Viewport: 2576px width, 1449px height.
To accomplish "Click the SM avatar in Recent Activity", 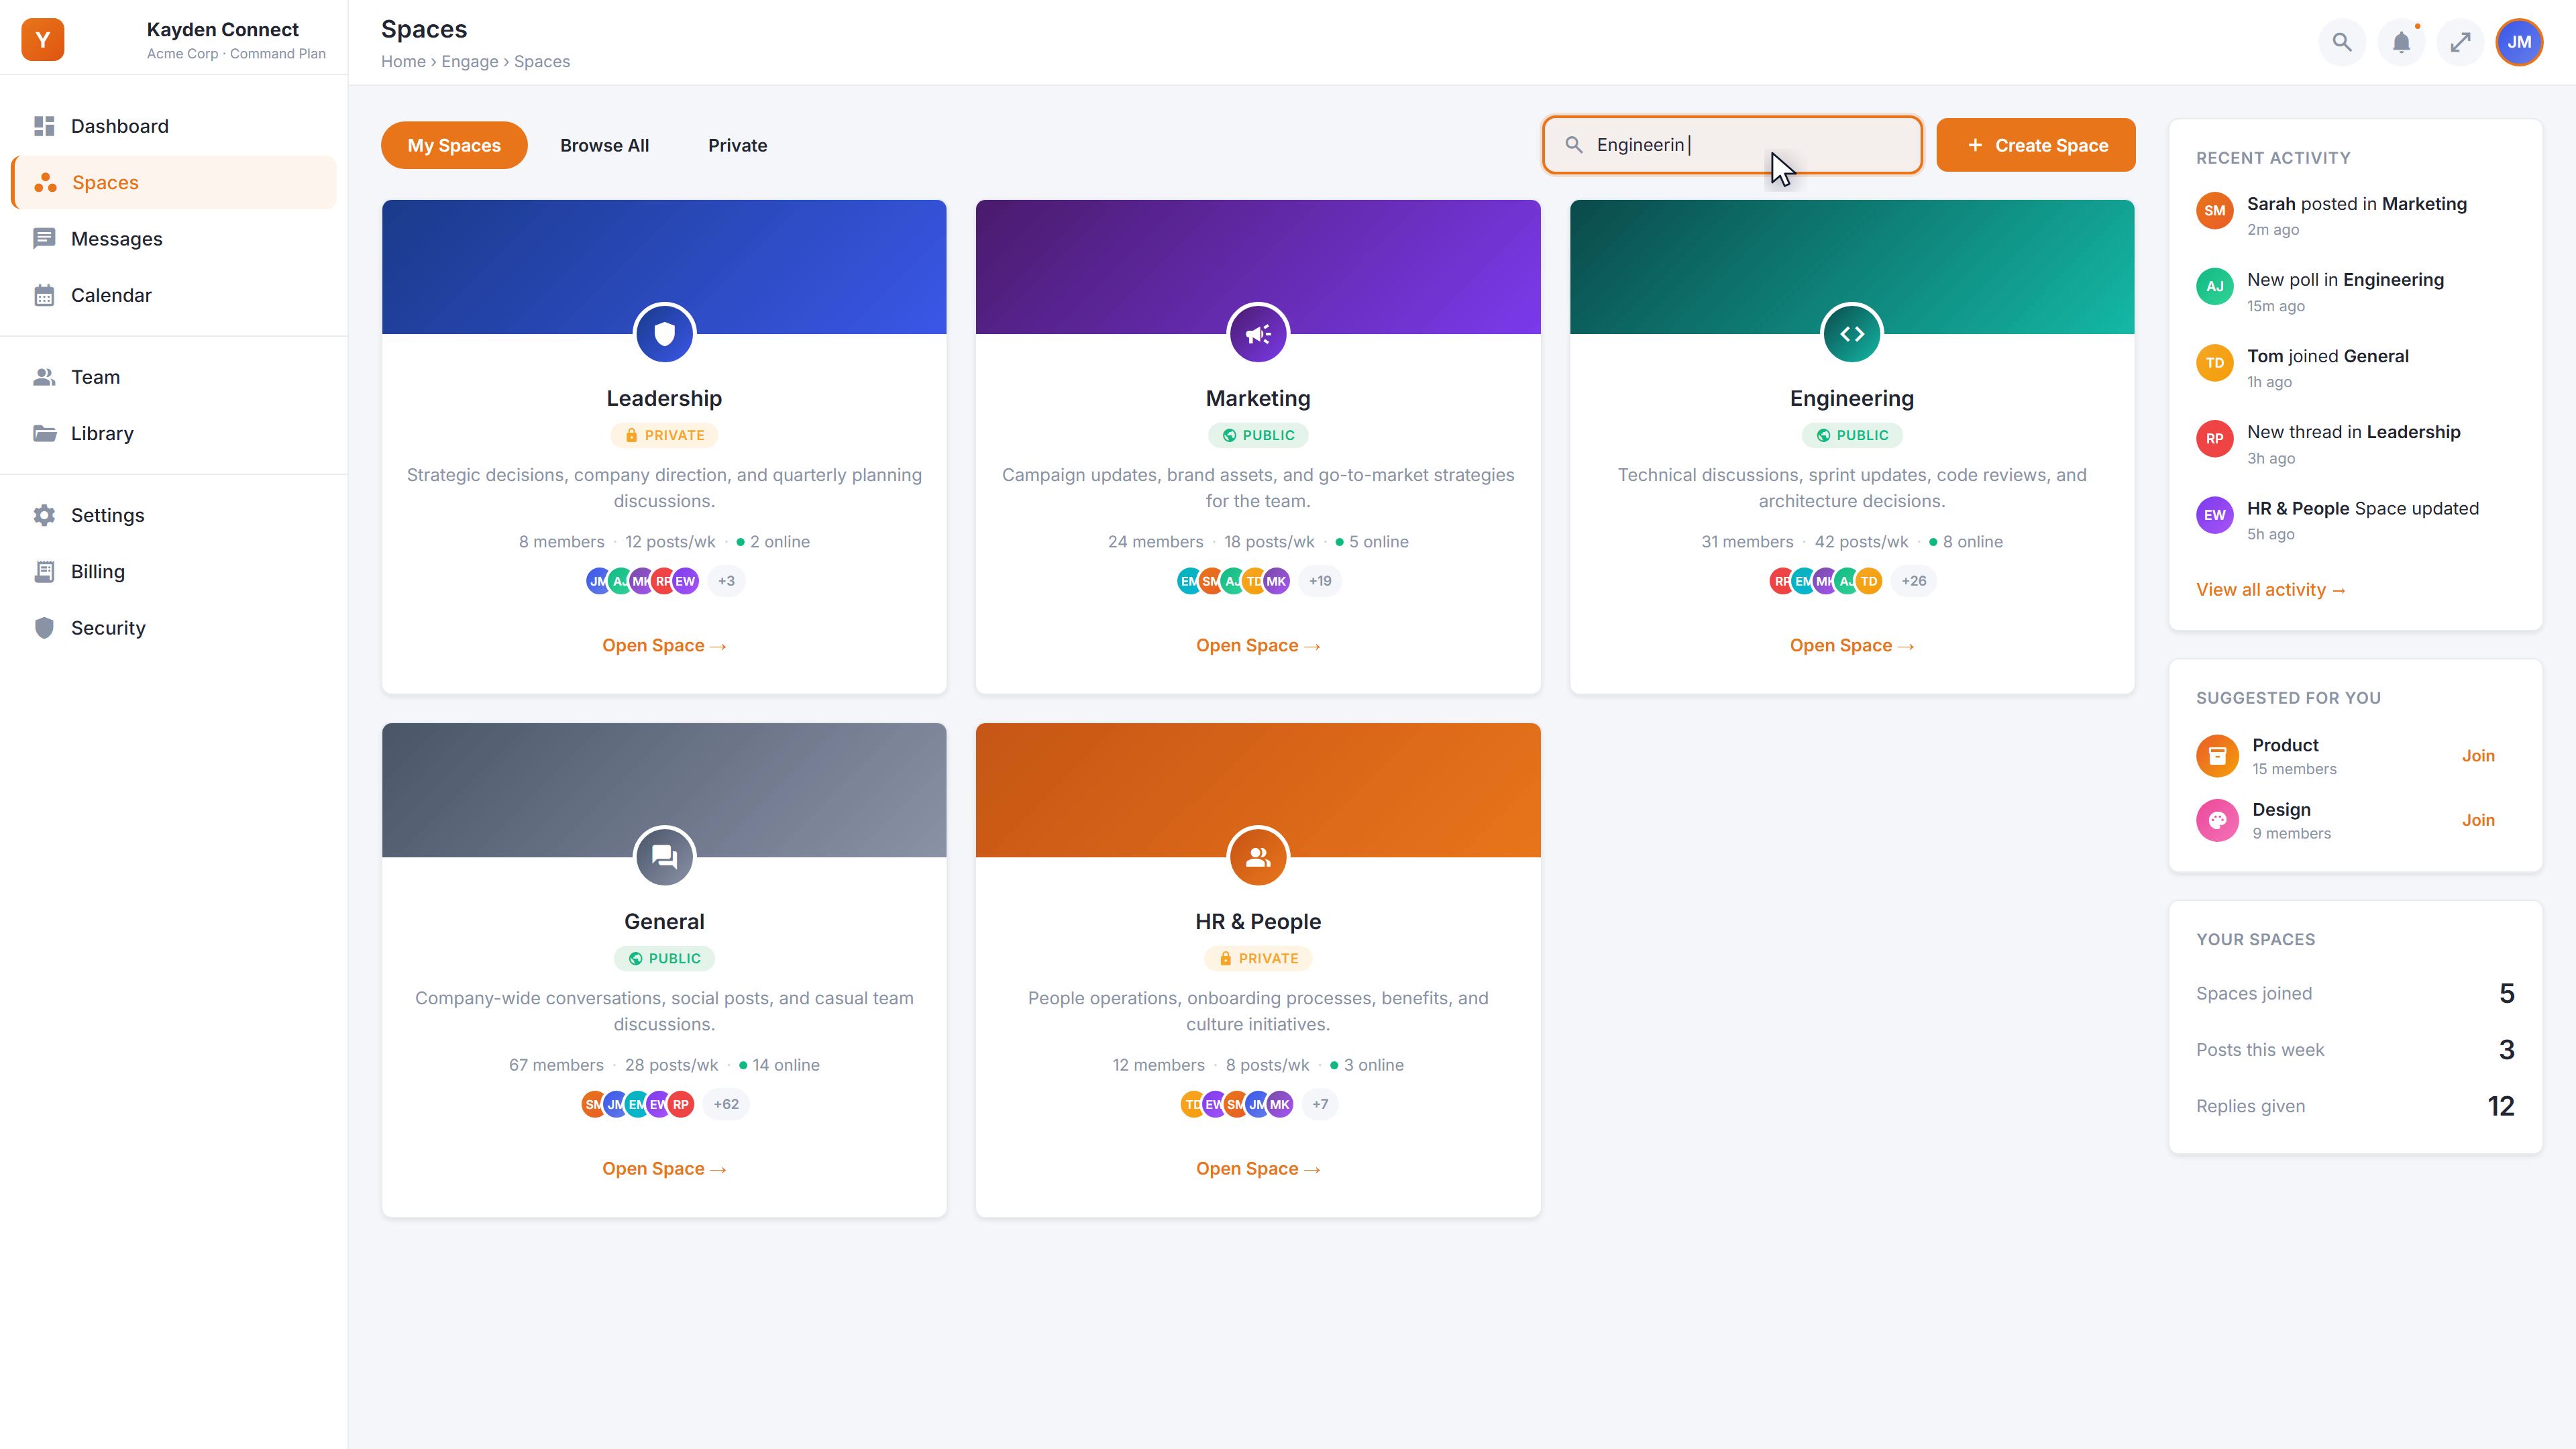I will pos(2215,211).
